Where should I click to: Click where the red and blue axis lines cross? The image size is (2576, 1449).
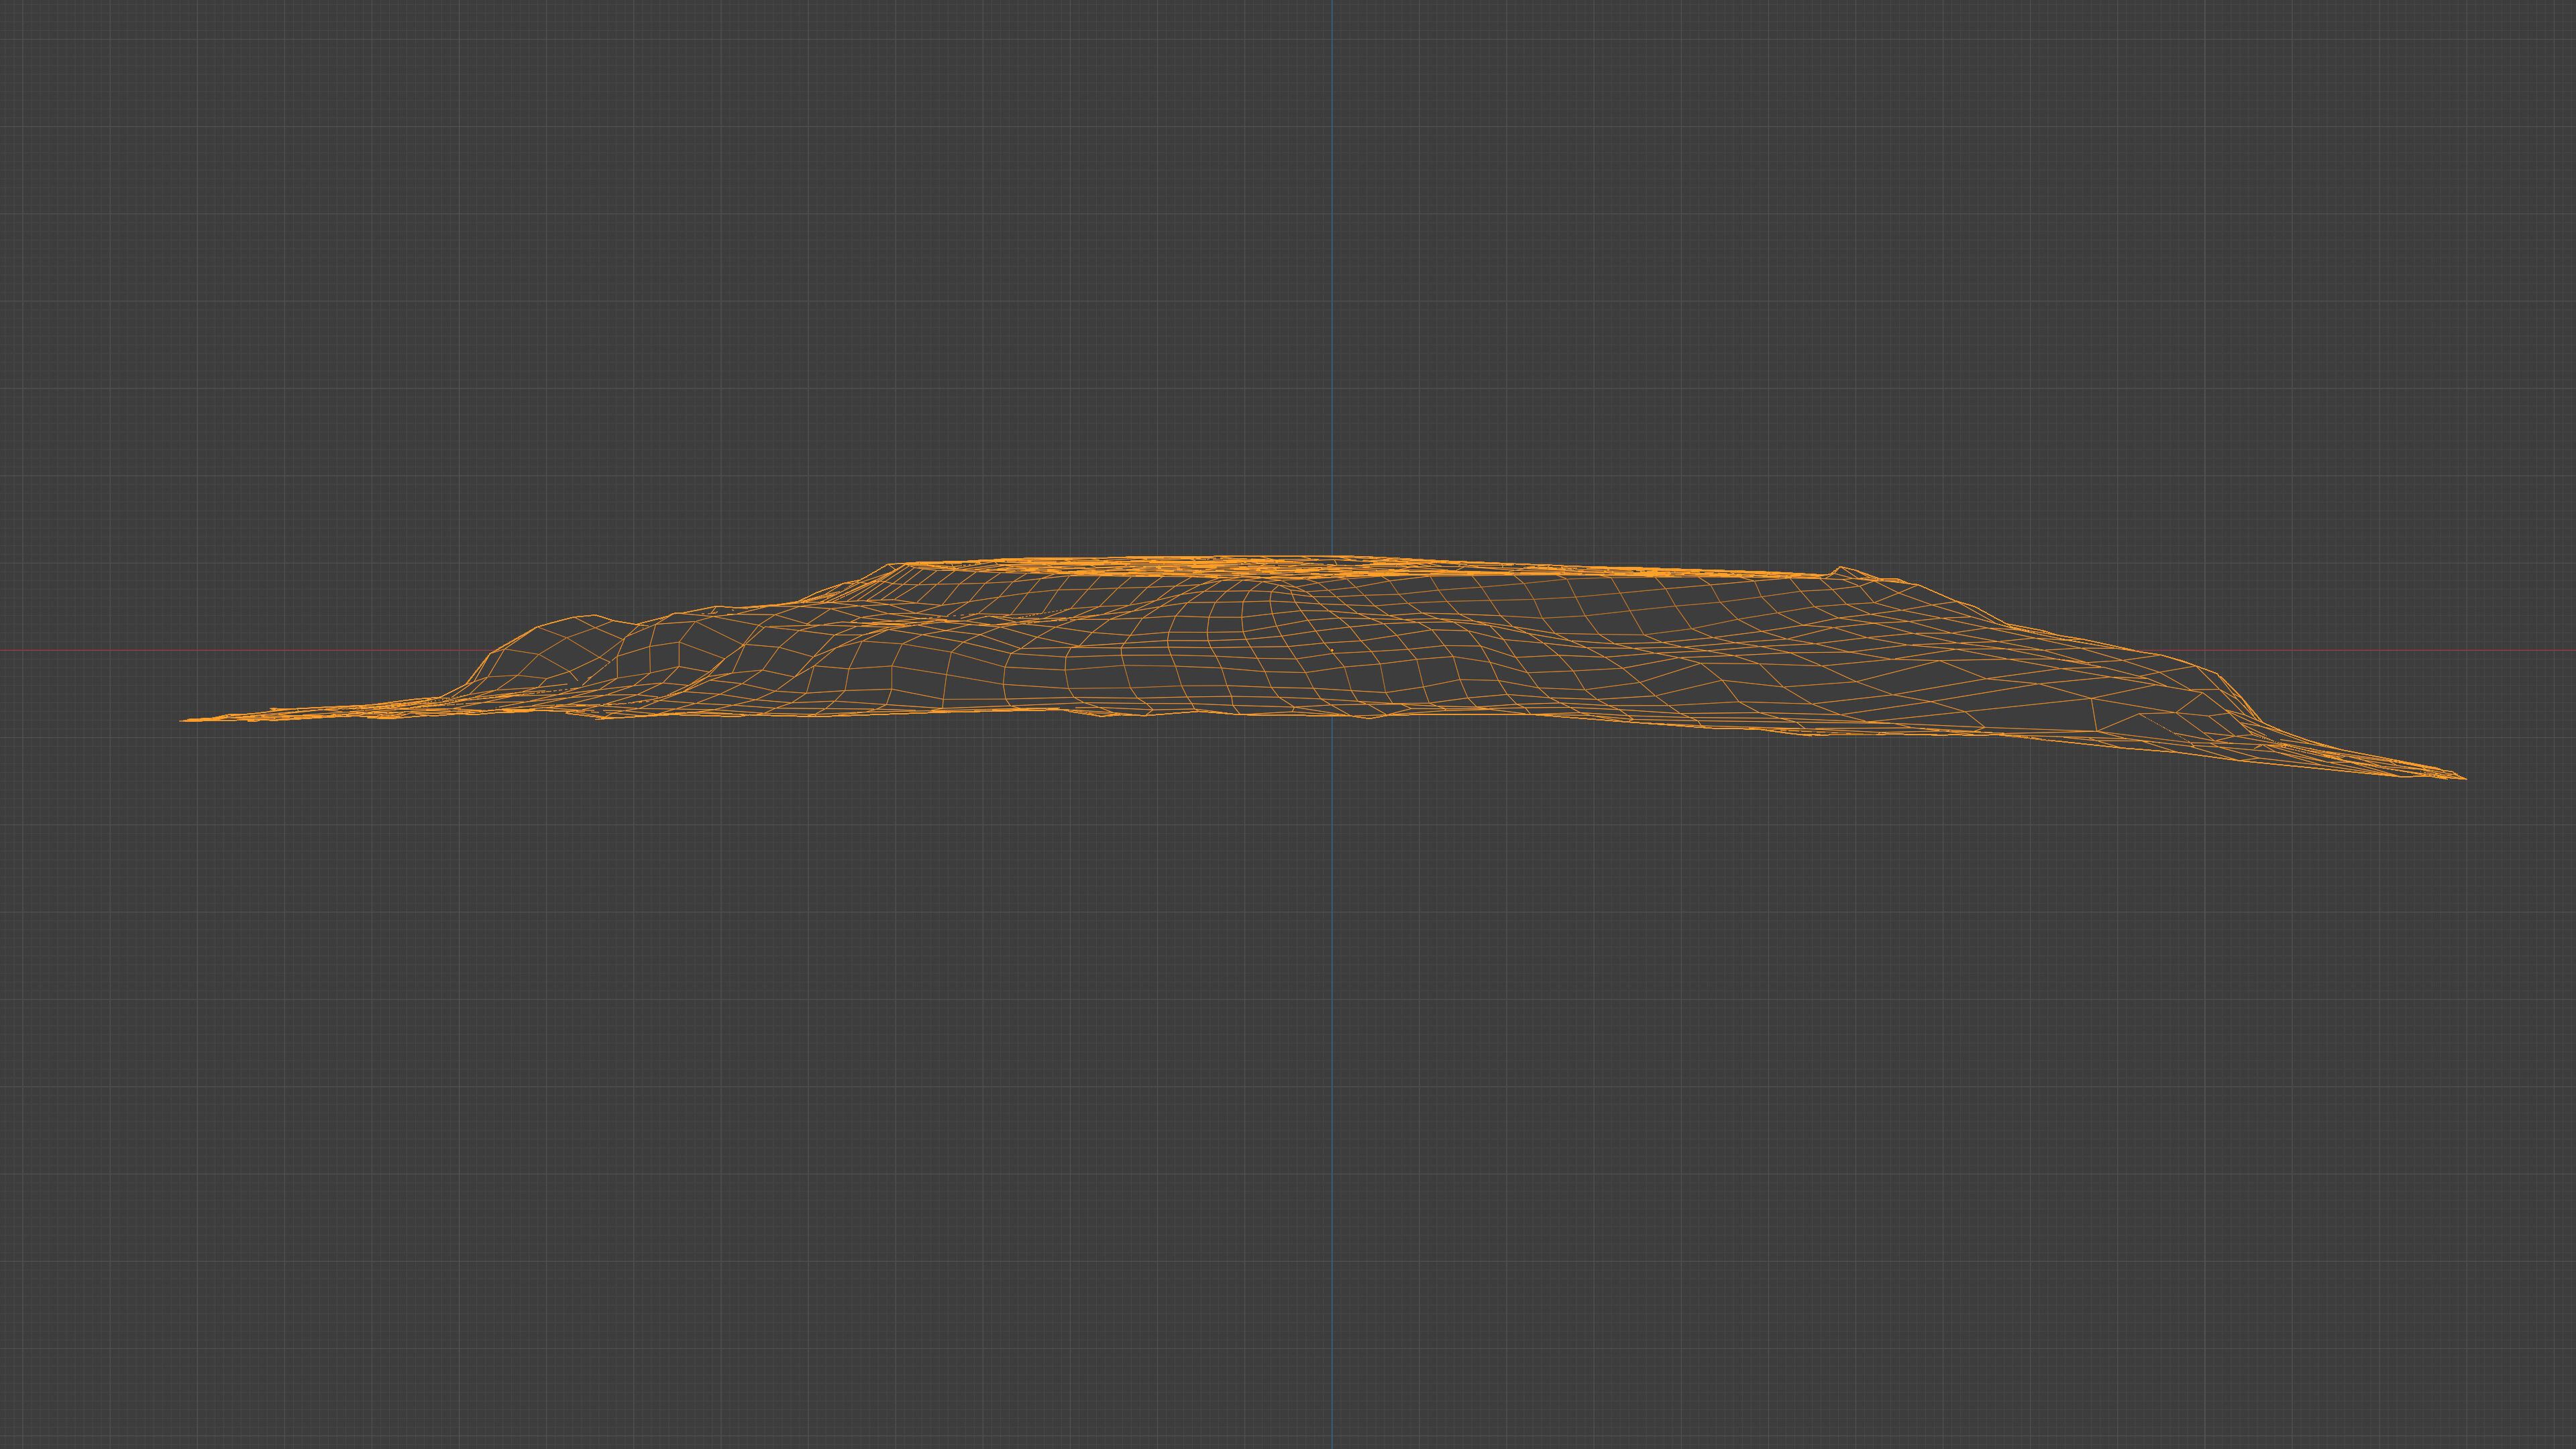point(1331,651)
